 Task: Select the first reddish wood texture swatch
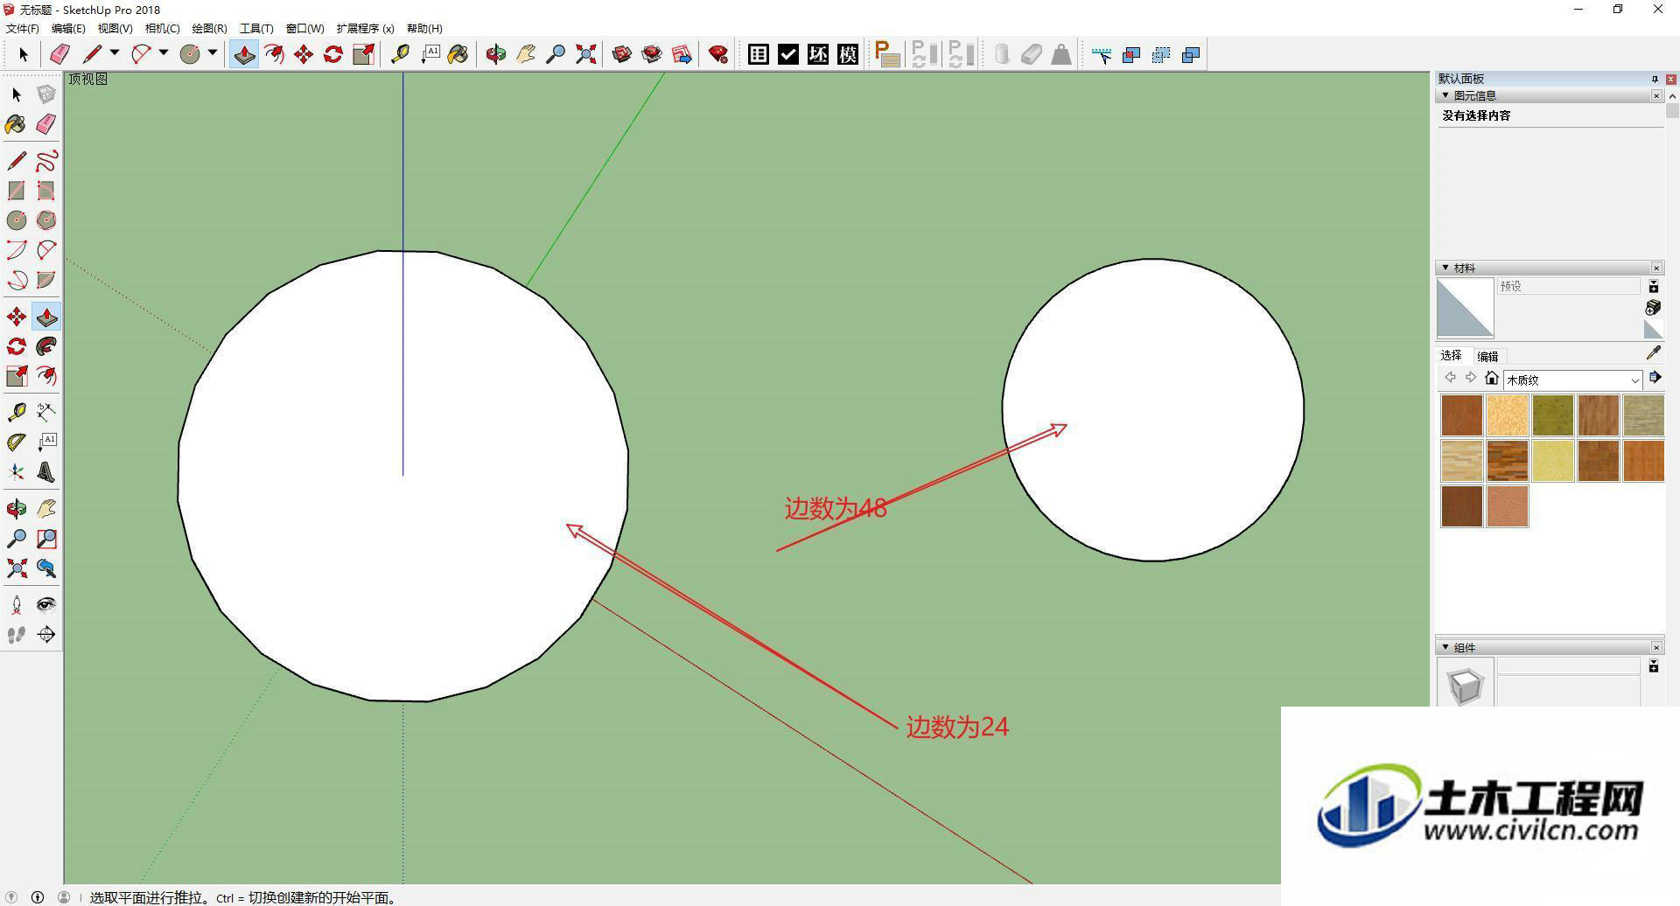[1462, 415]
